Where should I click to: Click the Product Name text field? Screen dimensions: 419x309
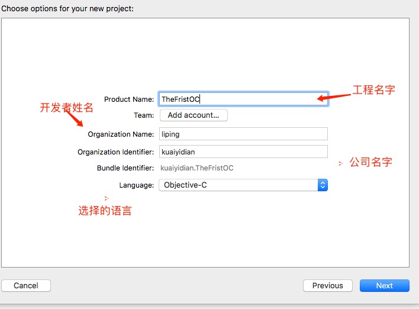click(x=243, y=99)
